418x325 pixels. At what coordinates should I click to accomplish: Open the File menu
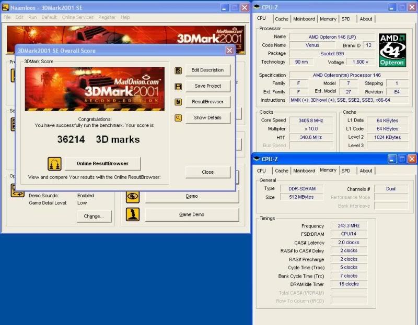[x=7, y=17]
